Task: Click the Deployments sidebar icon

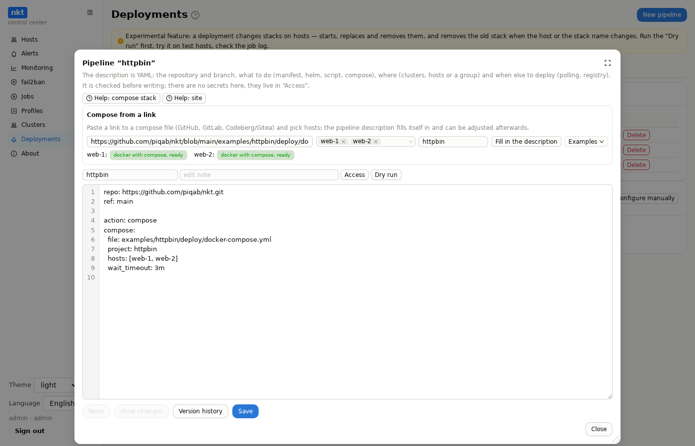Action: tap(14, 139)
